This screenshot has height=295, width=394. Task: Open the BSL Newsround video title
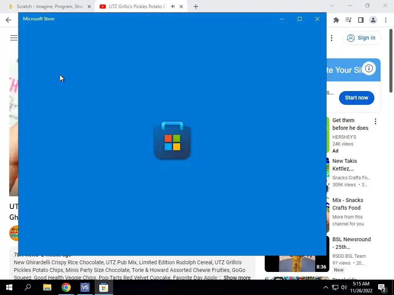click(x=352, y=243)
